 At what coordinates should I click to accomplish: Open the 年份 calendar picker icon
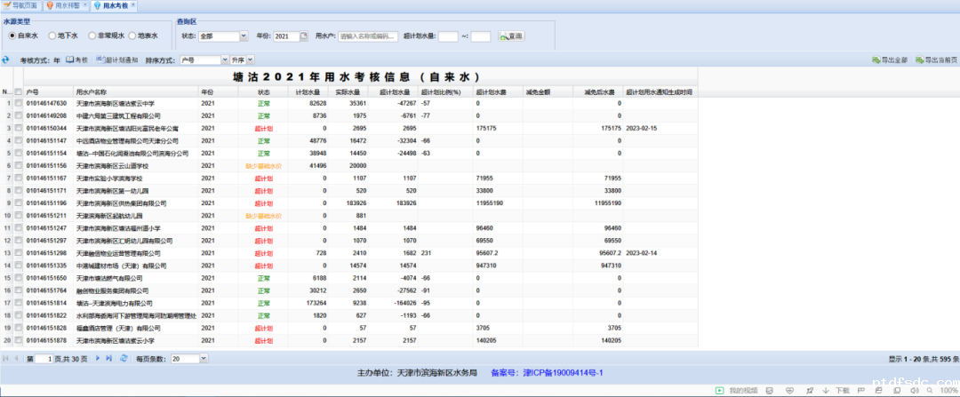coord(304,36)
